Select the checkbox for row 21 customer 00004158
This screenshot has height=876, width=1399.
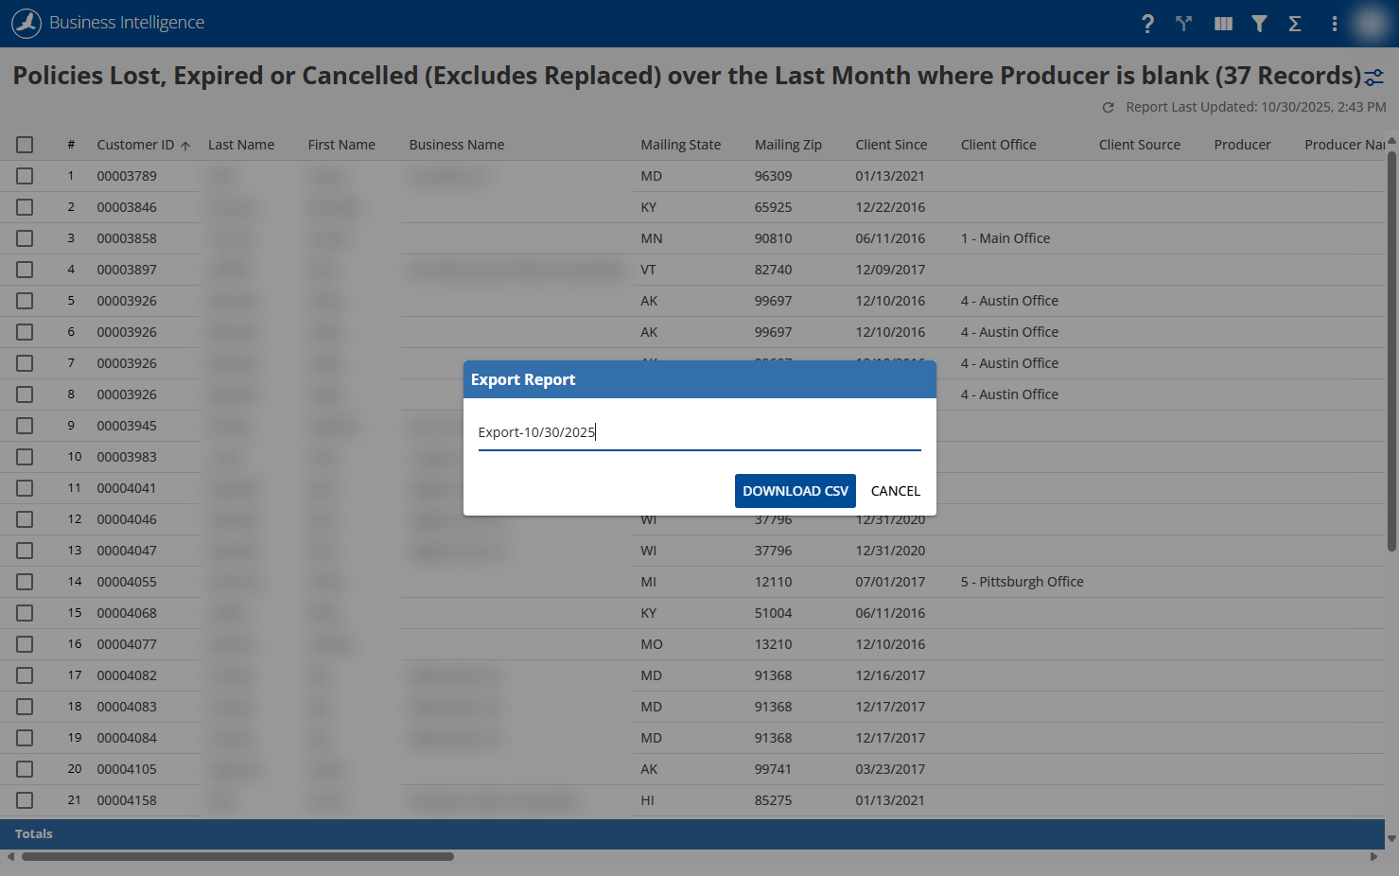pyautogui.click(x=25, y=800)
